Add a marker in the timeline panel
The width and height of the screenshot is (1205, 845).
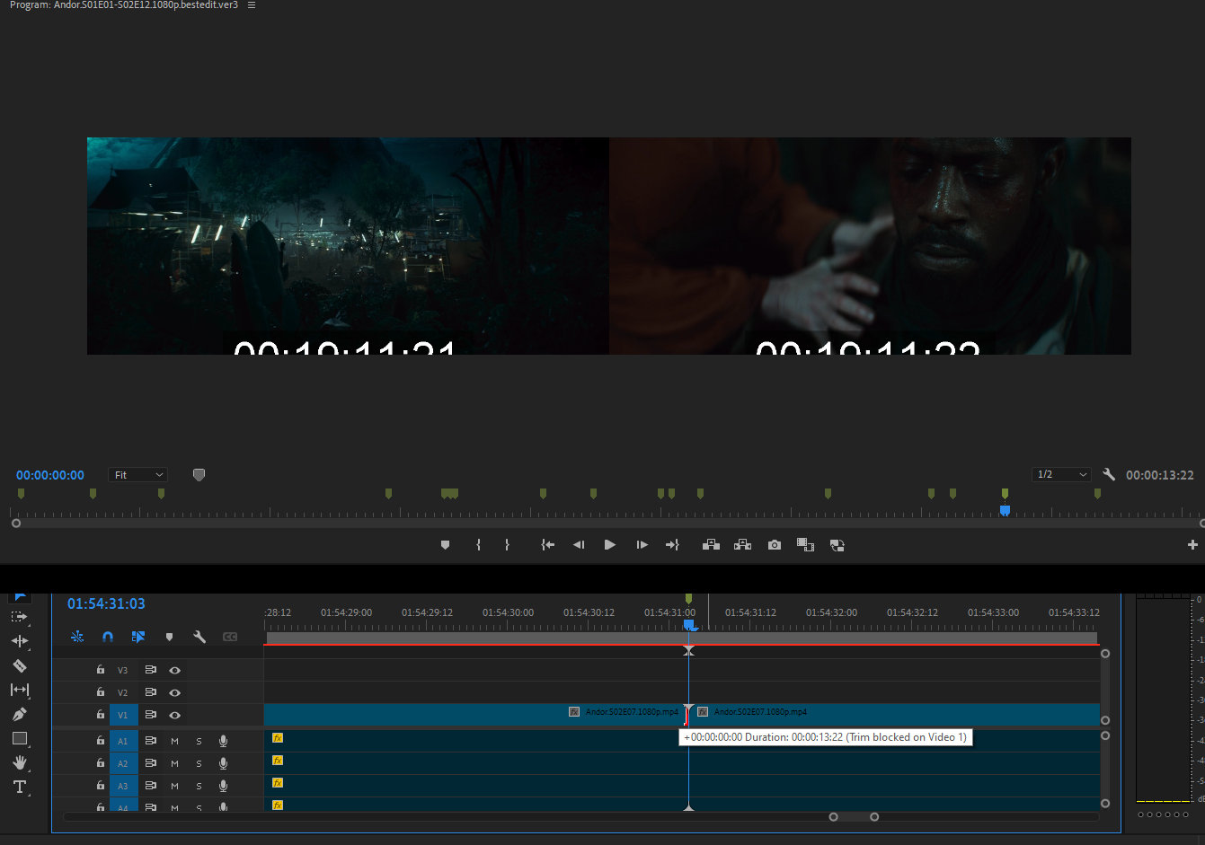[169, 637]
